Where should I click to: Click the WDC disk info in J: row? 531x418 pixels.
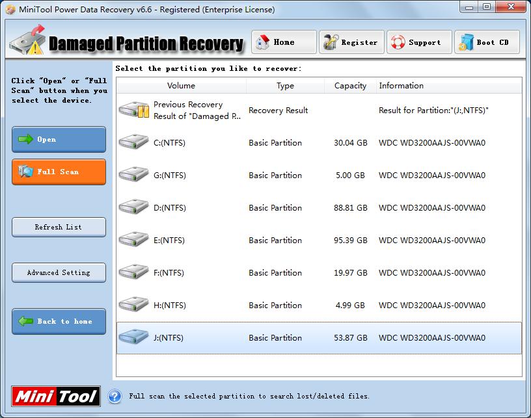(432, 337)
